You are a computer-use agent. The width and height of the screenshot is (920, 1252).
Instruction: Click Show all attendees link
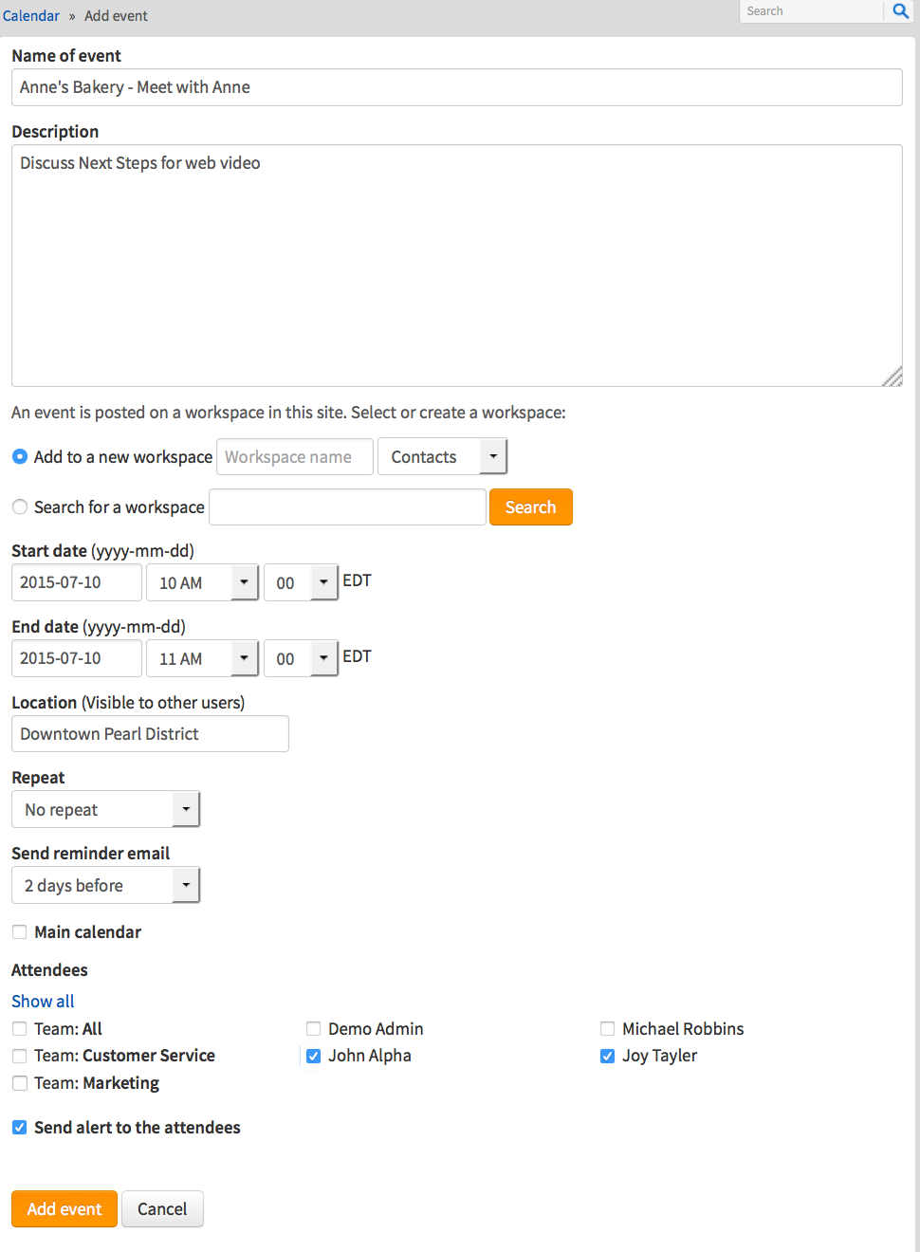(43, 1002)
